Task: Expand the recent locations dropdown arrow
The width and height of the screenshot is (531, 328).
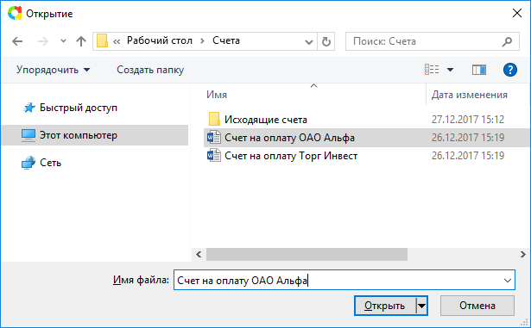Action: pyautogui.click(x=63, y=41)
